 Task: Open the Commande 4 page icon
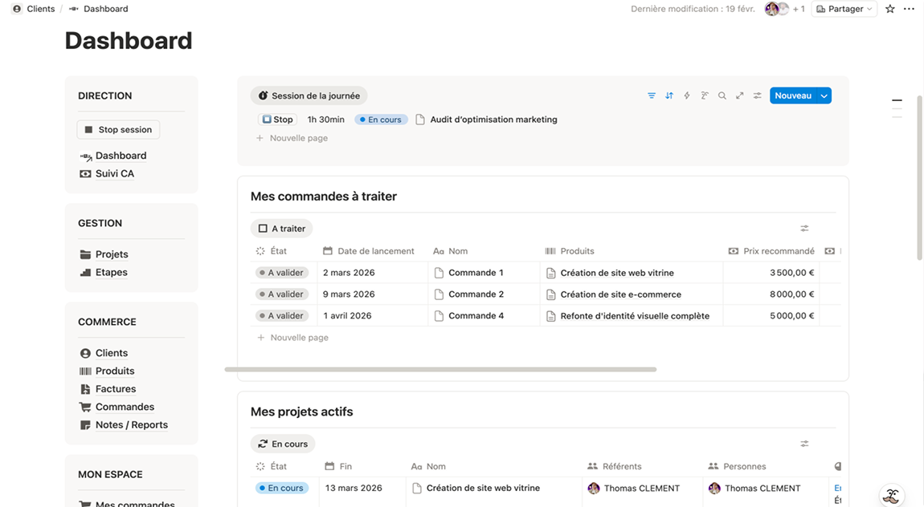click(x=439, y=316)
